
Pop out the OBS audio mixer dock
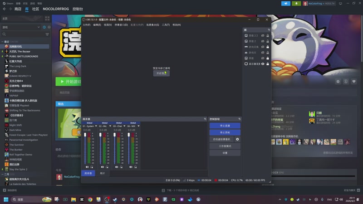click(x=205, y=119)
